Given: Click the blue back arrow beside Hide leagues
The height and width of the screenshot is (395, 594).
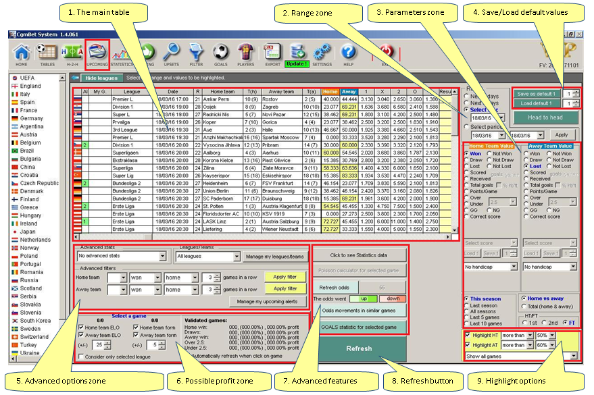Looking at the screenshot, I should [76, 78].
